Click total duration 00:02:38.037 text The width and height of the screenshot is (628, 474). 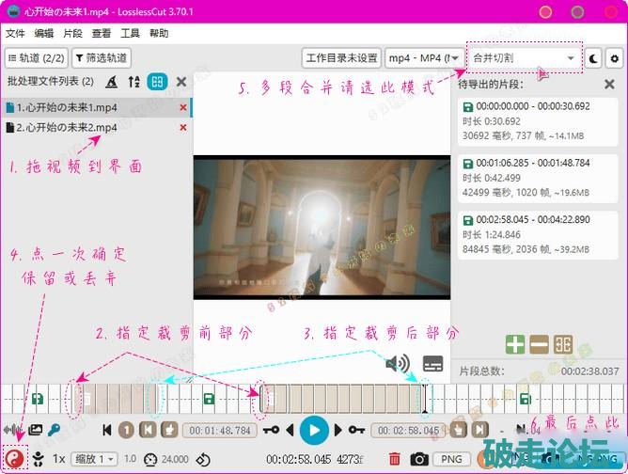[x=589, y=371]
